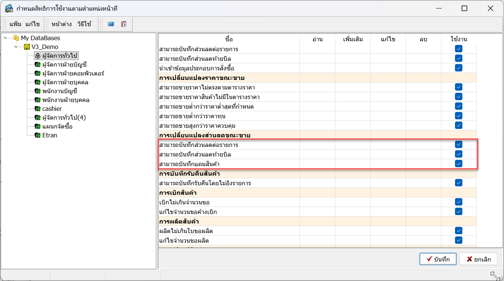
Task: Click row name เบิกไม่เกินจำนวนขอ
Action: (x=185, y=202)
